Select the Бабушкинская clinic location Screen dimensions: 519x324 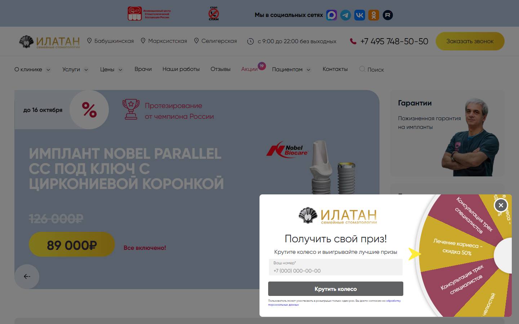(x=110, y=41)
